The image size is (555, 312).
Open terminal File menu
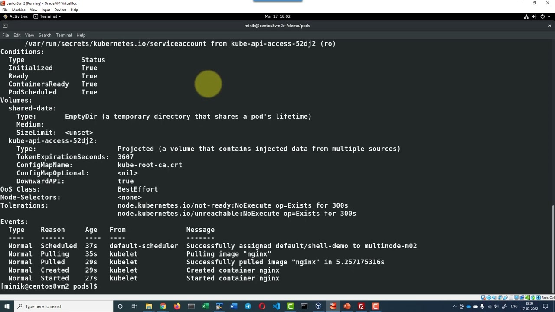point(6,35)
